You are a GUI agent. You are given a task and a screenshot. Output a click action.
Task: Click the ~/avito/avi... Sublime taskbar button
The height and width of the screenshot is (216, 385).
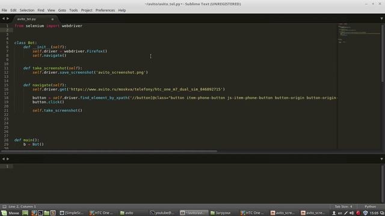(x=194, y=213)
